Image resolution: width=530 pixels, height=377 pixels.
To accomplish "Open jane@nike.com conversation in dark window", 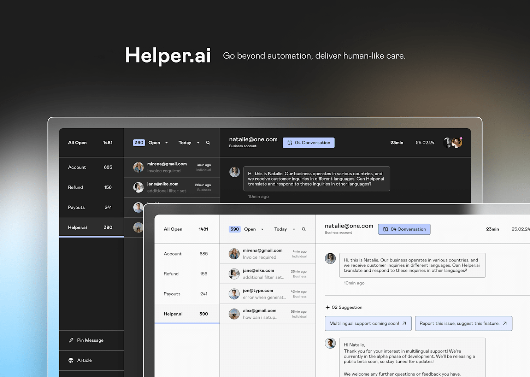I will tap(172, 187).
